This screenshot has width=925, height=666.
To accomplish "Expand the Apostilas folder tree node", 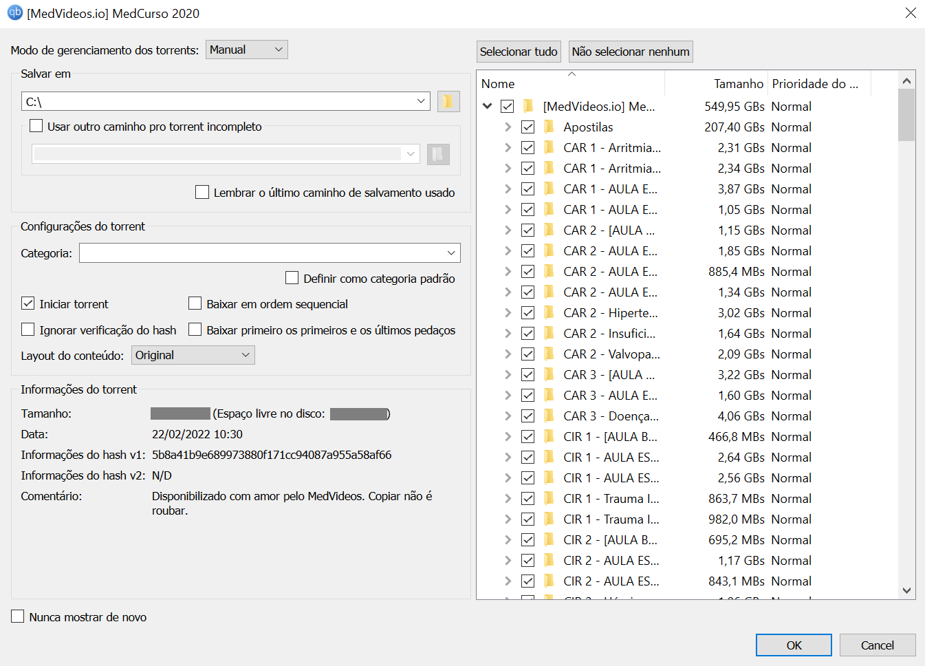I will point(508,127).
